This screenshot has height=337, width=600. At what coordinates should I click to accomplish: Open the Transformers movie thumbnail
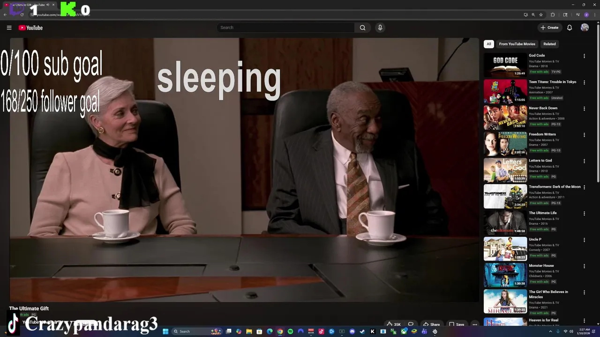tap(505, 196)
